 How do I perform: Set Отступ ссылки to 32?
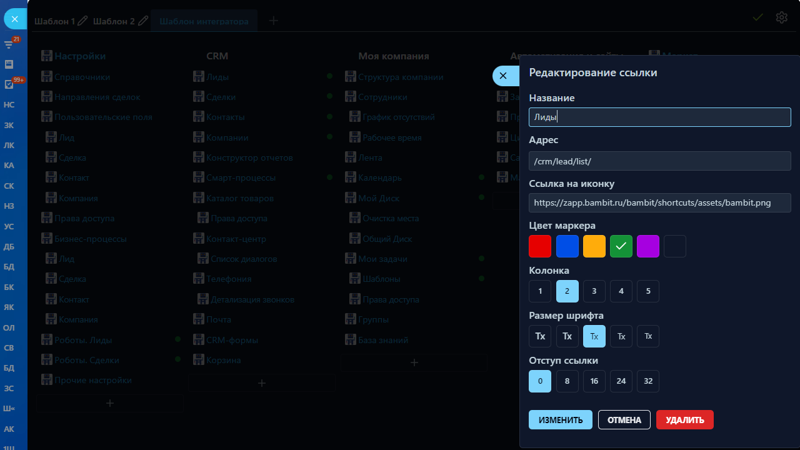[x=648, y=381]
